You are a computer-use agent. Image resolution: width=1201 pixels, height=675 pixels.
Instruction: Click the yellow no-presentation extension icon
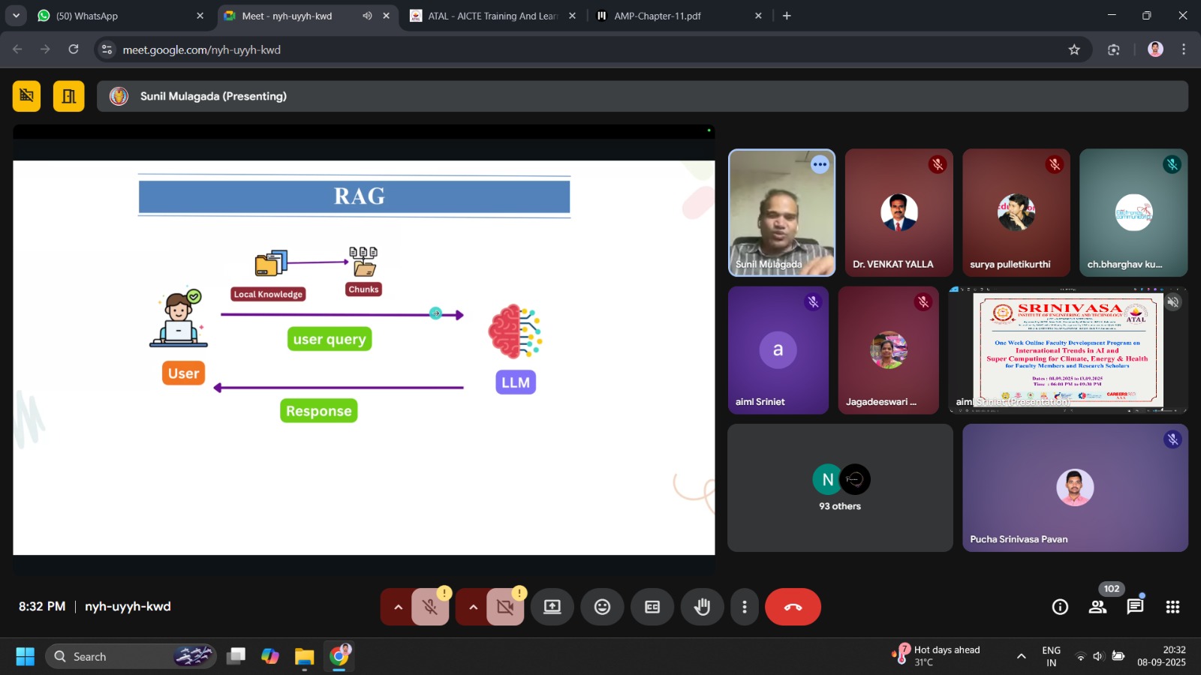pos(26,96)
